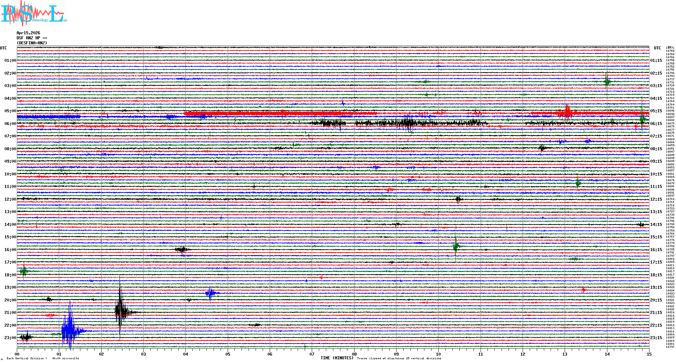Click the PSL Seismology Lab logo
Viewport: 676px width, 363px height.
point(34,13)
